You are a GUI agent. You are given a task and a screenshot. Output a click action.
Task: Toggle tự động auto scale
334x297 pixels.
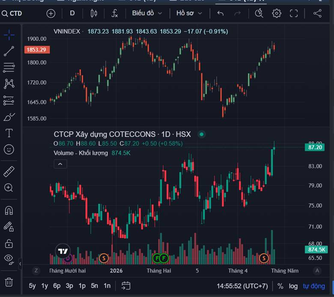(314, 286)
